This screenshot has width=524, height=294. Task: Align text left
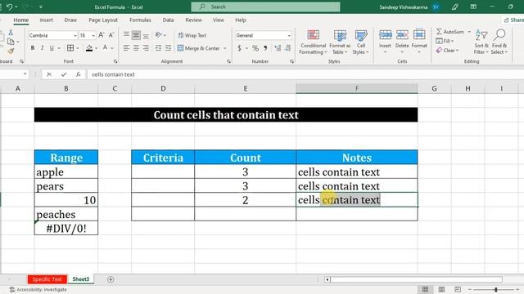126,48
